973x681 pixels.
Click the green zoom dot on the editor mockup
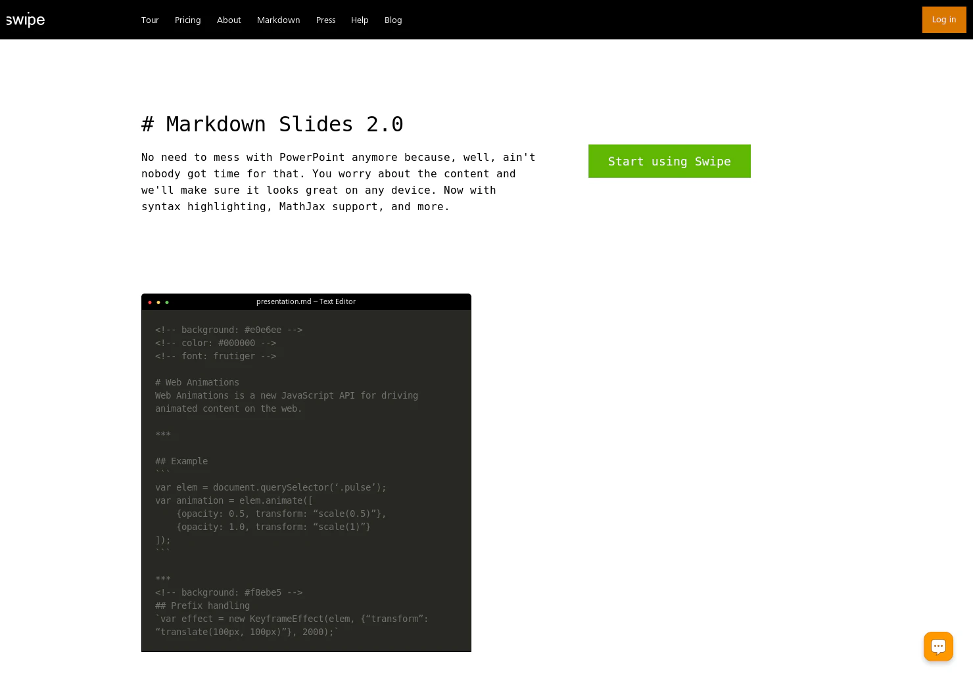tap(167, 302)
